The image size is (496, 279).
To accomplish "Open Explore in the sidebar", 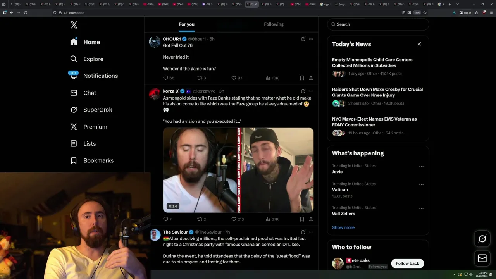I will point(87,59).
